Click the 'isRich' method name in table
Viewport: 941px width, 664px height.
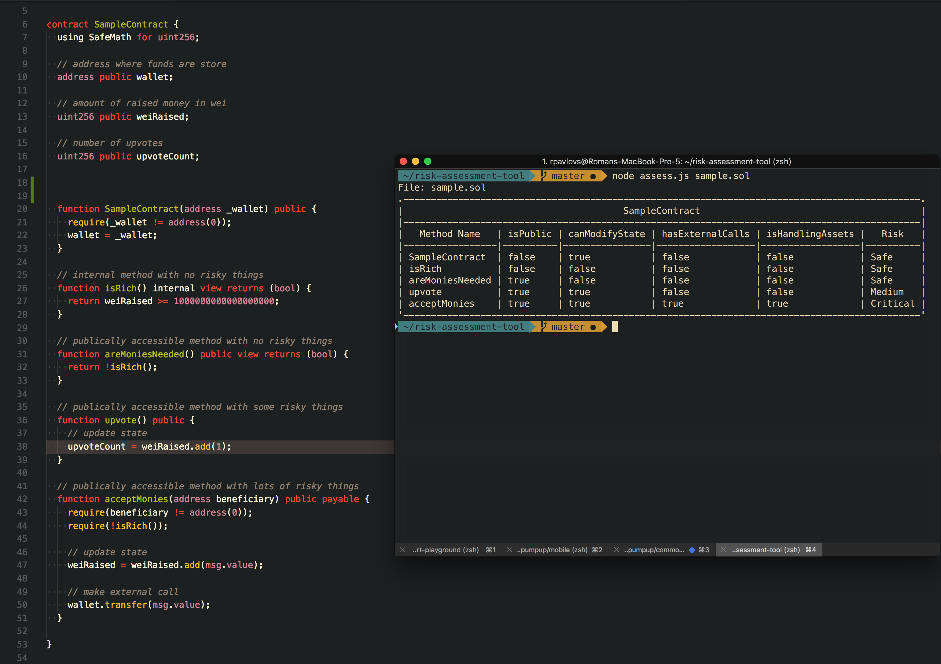pyautogui.click(x=425, y=269)
